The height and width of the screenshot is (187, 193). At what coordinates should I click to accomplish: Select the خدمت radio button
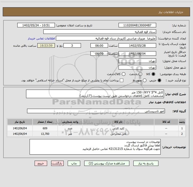[x=140, y=74]
